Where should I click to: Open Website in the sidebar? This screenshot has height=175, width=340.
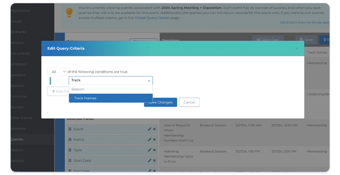(x=17, y=161)
